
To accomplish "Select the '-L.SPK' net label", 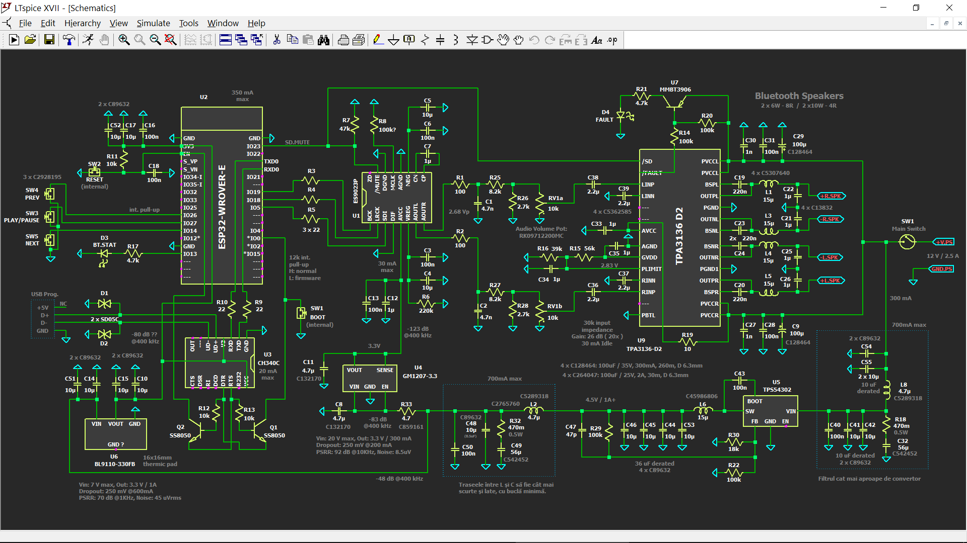I will point(830,257).
